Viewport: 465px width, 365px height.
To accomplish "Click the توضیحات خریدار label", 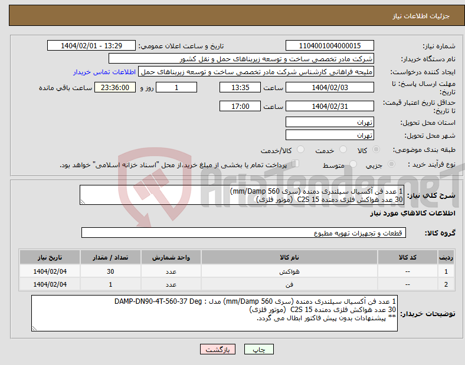I will click(x=428, y=314).
